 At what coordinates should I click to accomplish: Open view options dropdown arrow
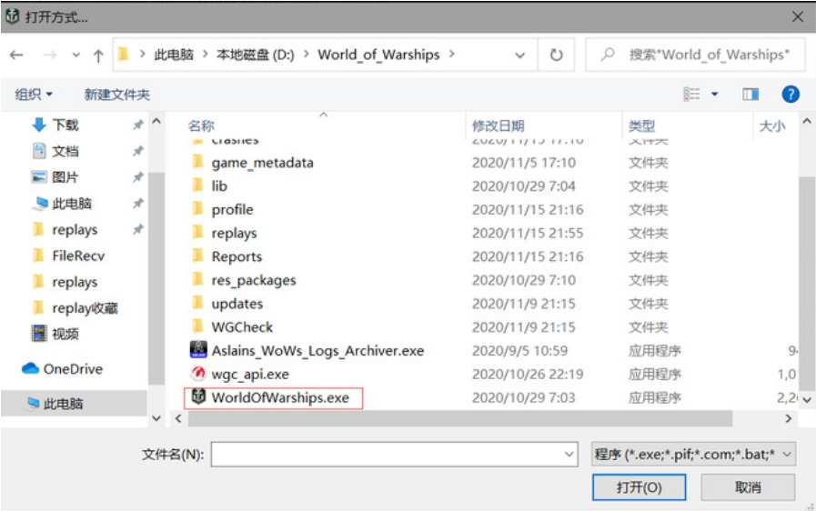tap(714, 95)
